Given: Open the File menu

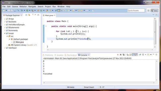Looking at the screenshot, I should (x=4, y=7).
